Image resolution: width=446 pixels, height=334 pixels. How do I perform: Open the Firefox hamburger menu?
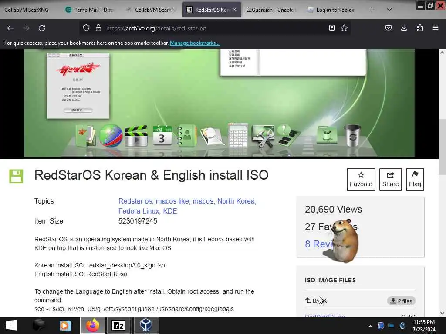pos(436,28)
